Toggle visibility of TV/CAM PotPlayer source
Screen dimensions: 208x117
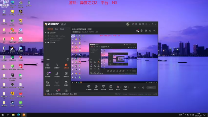point(45,36)
